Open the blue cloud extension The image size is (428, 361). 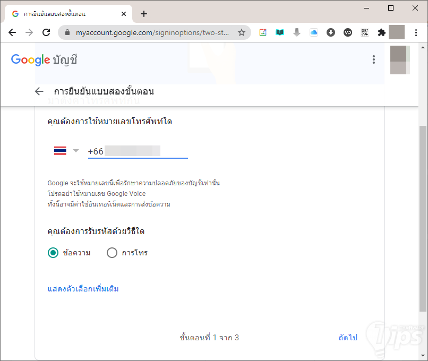[x=314, y=32]
